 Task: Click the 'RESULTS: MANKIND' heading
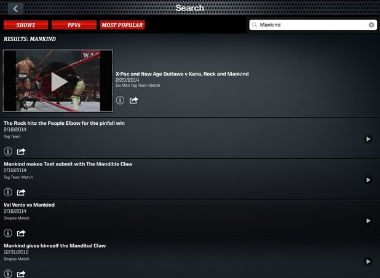tap(30, 39)
